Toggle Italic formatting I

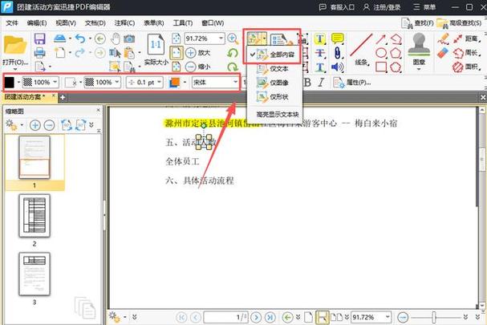[x=321, y=83]
